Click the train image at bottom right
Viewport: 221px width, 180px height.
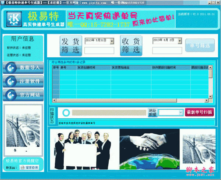[199, 149]
